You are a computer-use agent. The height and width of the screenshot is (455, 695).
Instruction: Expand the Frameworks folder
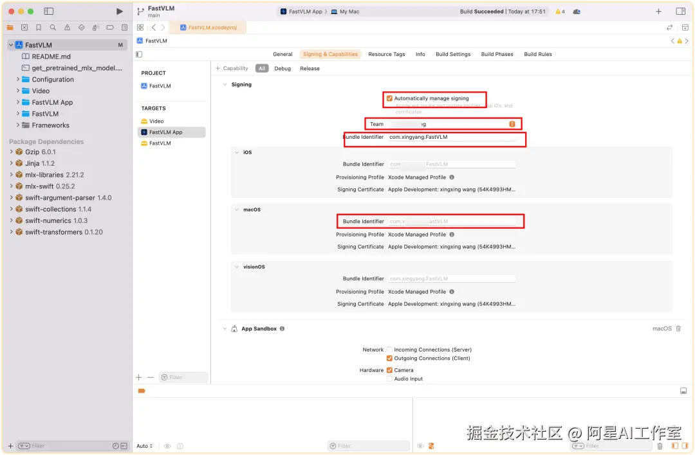(18, 125)
